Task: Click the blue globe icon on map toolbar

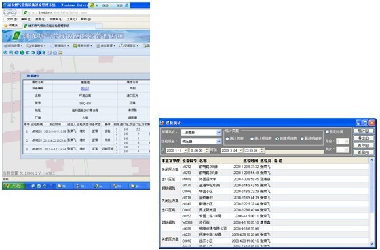Action: [x=16, y=53]
